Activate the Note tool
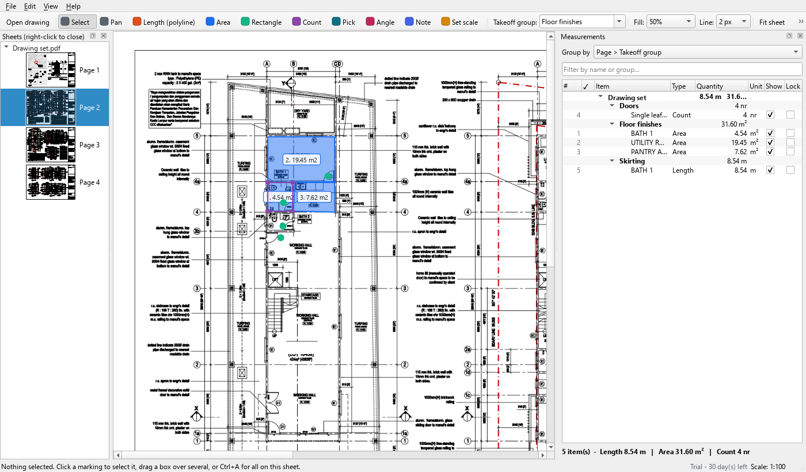Viewport: 806px width, 472px height. pyautogui.click(x=418, y=22)
